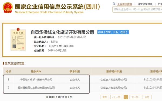Viewport: 162px width, 101px height.
Task: Click the national emblem logo
Action: tap(8, 8)
